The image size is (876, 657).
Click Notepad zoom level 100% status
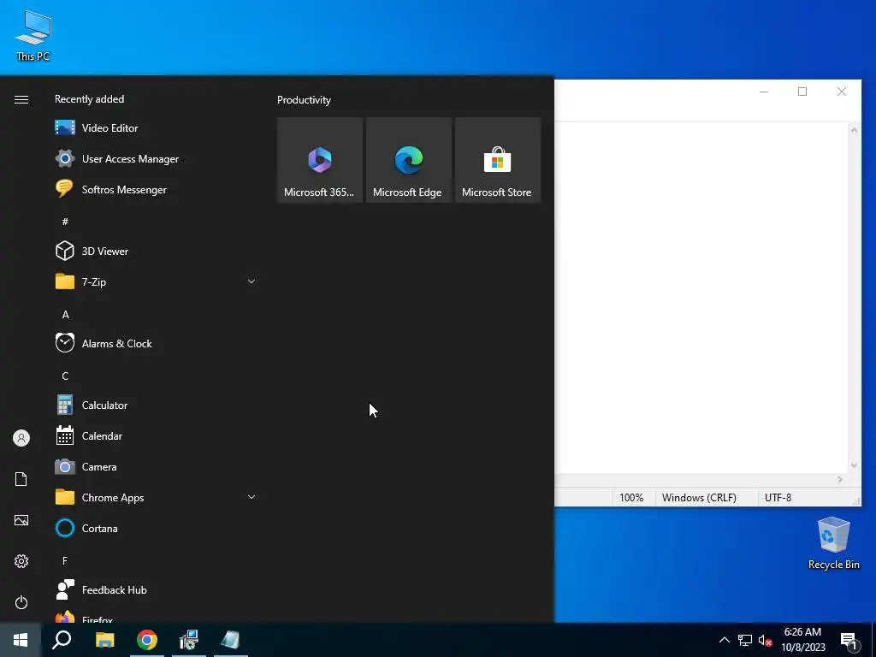[631, 497]
